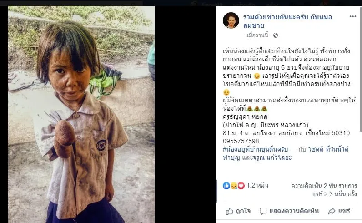Screen dimensions: 362x223
Task: Open the #น้องอยู่ที่บ้านขุนตื่นครับ hashtag
Action: tap(255, 150)
